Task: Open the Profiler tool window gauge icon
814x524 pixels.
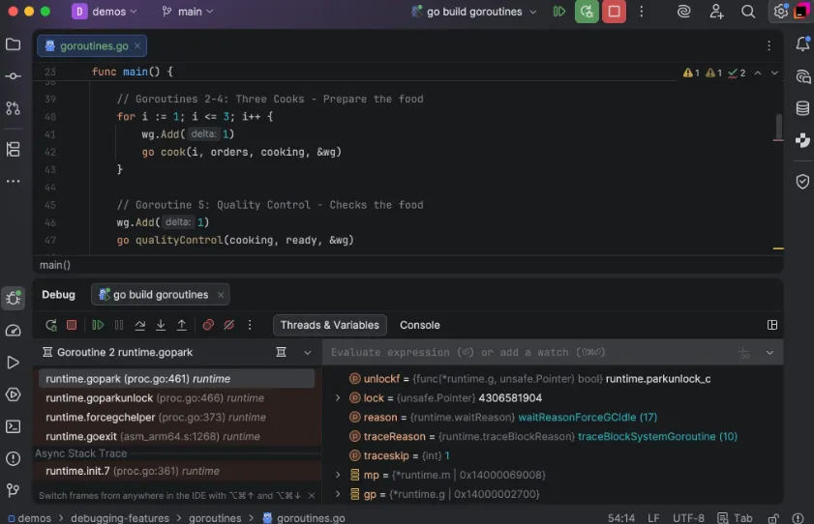Action: coord(13,331)
